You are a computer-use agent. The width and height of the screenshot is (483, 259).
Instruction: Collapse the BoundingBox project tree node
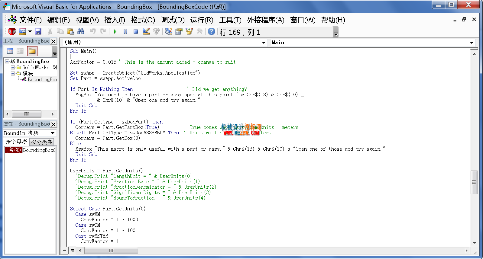(x=7, y=61)
